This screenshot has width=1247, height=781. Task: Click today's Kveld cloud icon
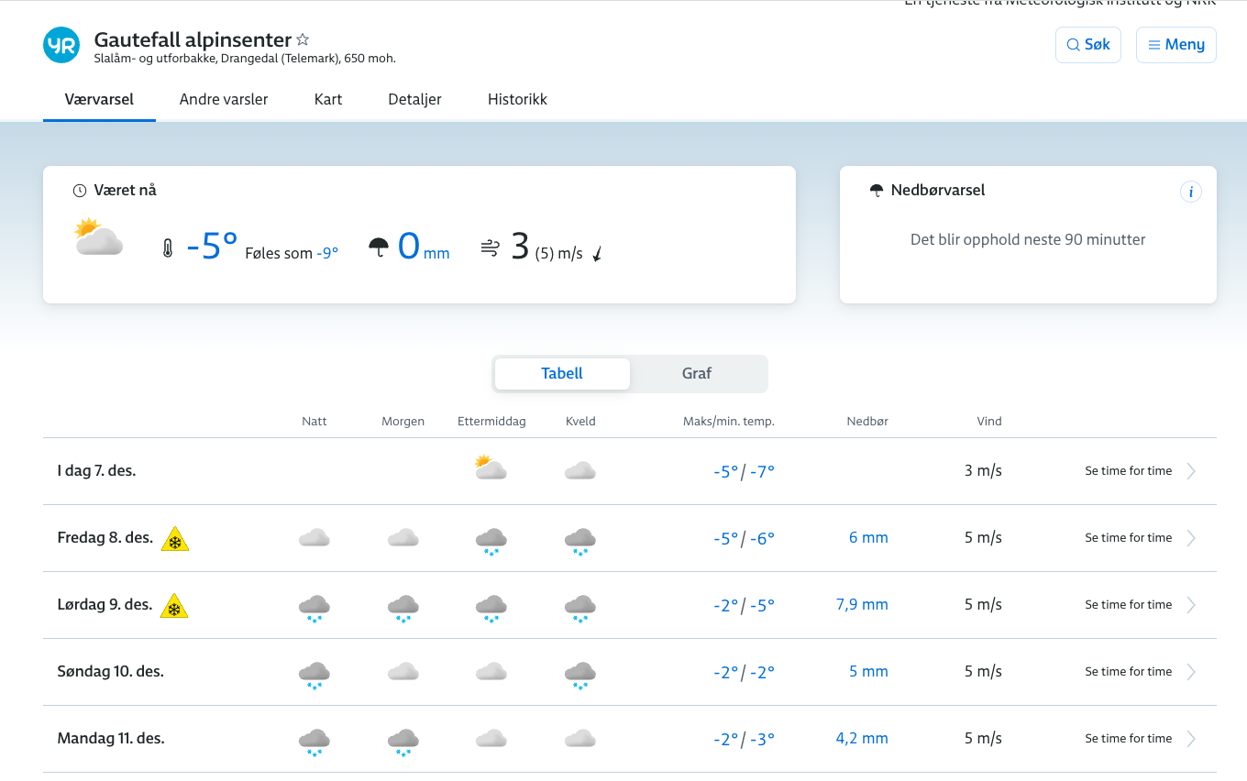coord(580,471)
